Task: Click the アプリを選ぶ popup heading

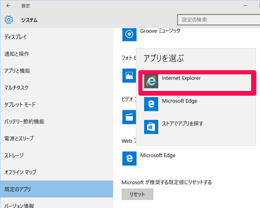Action: pyautogui.click(x=163, y=58)
